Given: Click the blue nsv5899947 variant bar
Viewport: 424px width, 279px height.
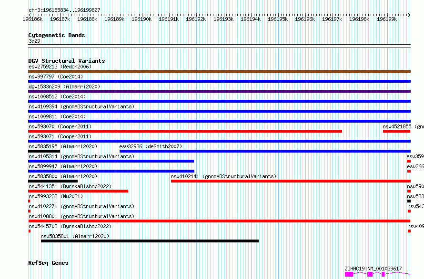Looking at the screenshot, I should pos(111,171).
